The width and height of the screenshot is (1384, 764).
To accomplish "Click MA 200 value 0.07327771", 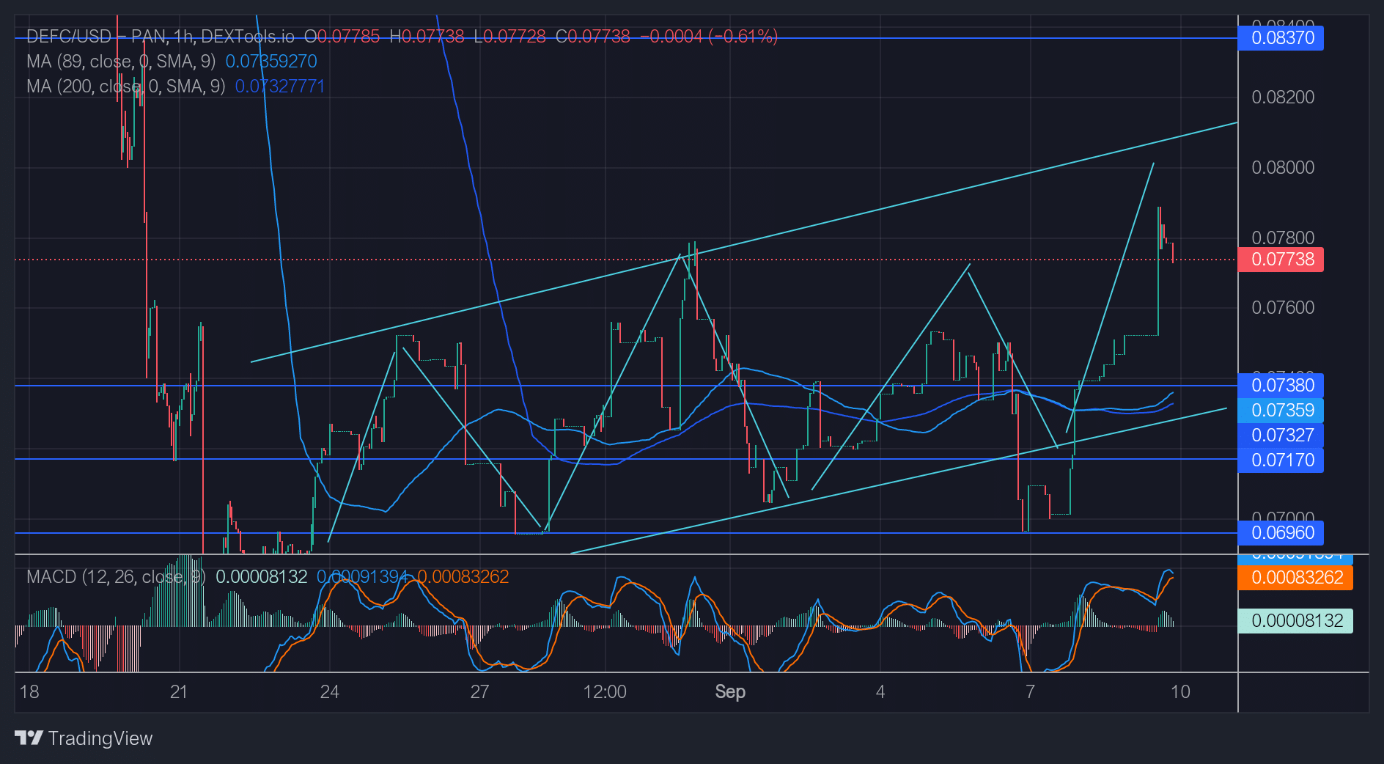I will pos(280,86).
